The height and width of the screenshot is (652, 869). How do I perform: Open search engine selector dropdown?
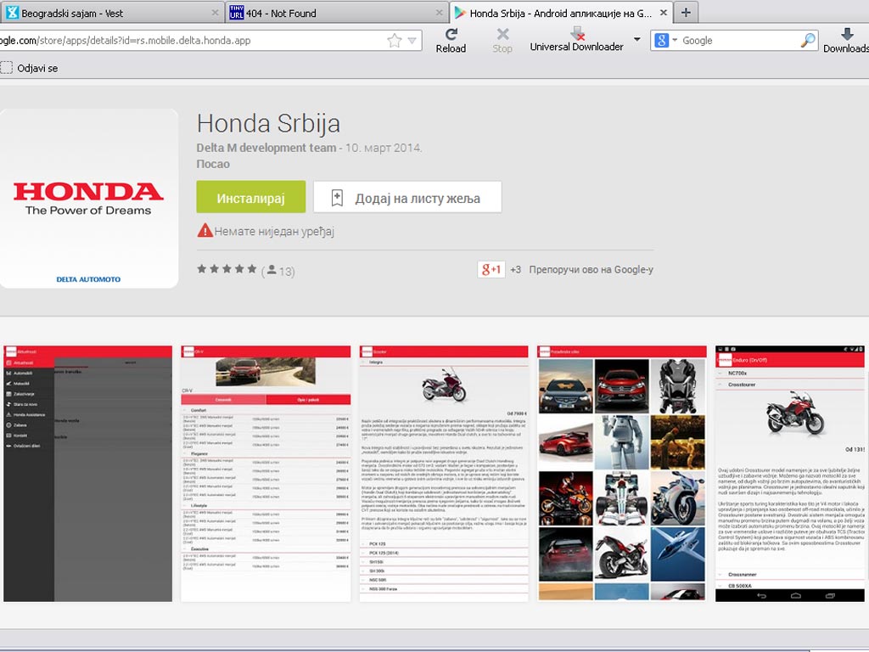(665, 40)
